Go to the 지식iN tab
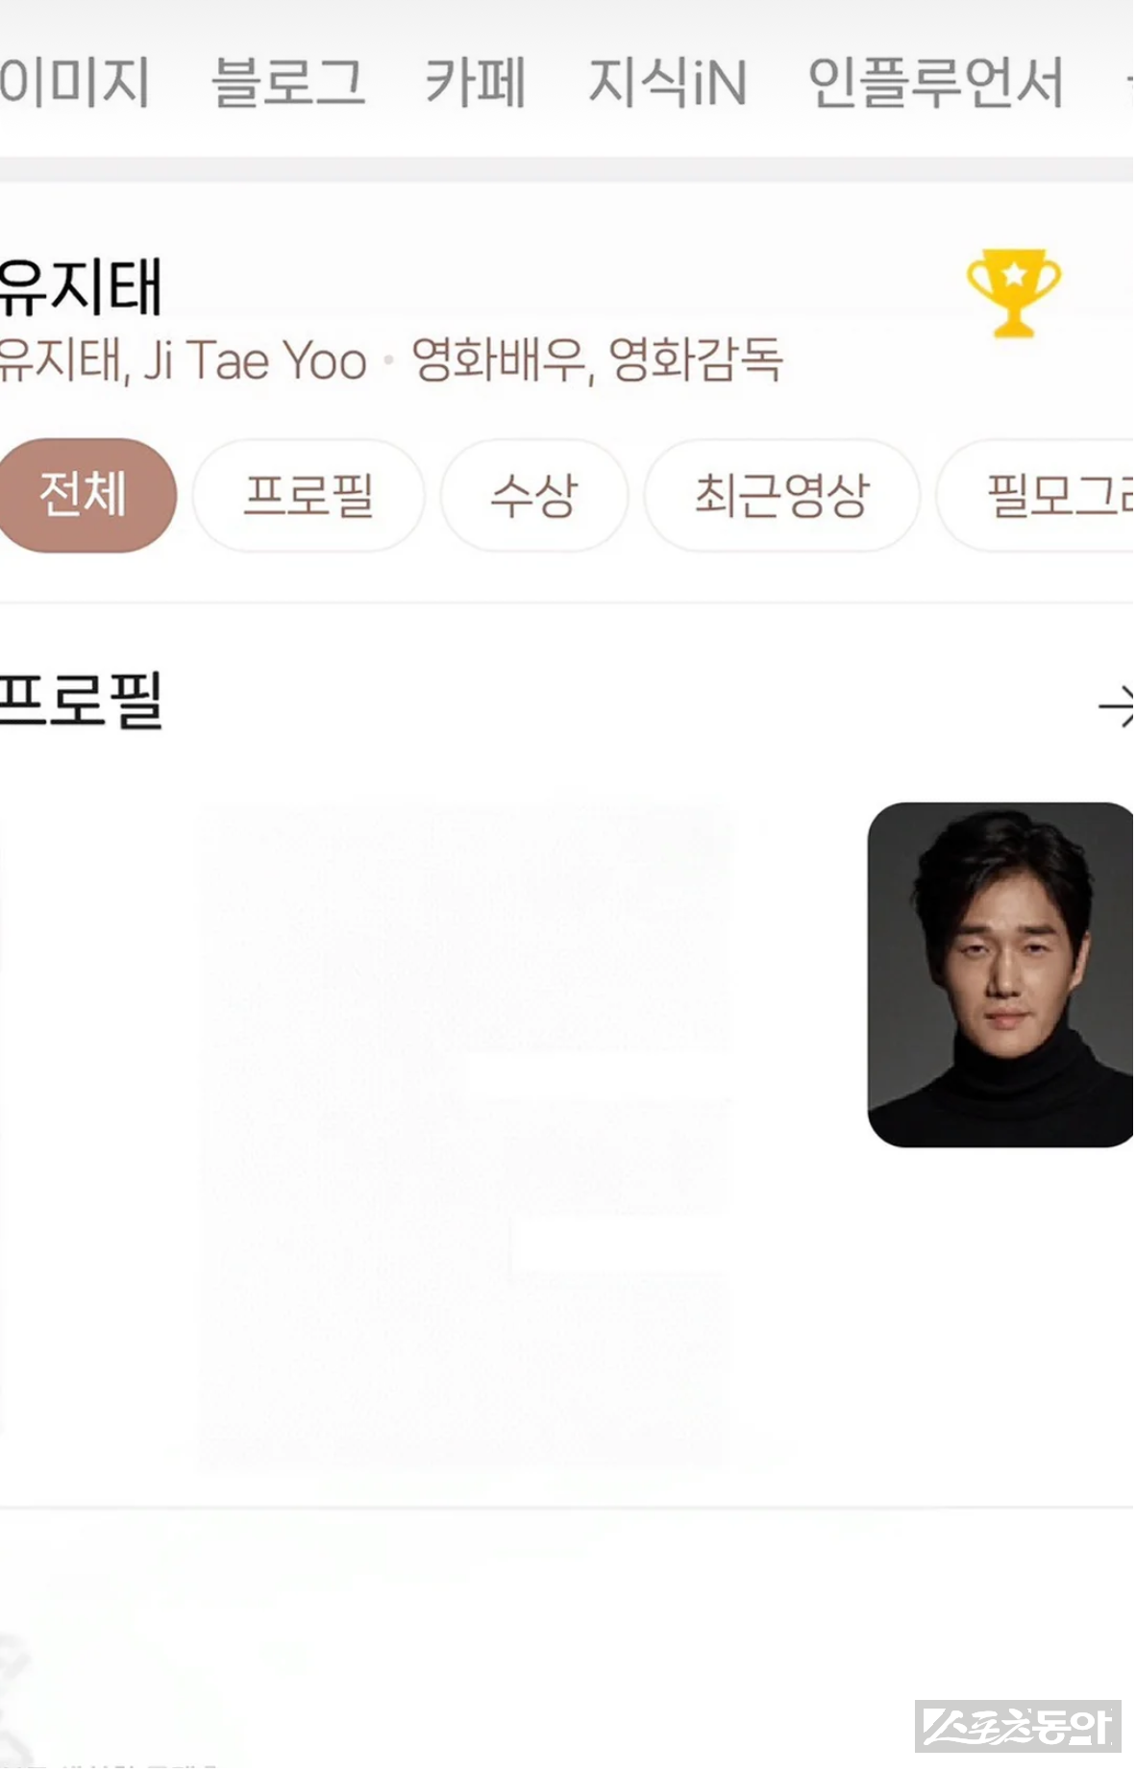This screenshot has height=1772, width=1136. [667, 81]
